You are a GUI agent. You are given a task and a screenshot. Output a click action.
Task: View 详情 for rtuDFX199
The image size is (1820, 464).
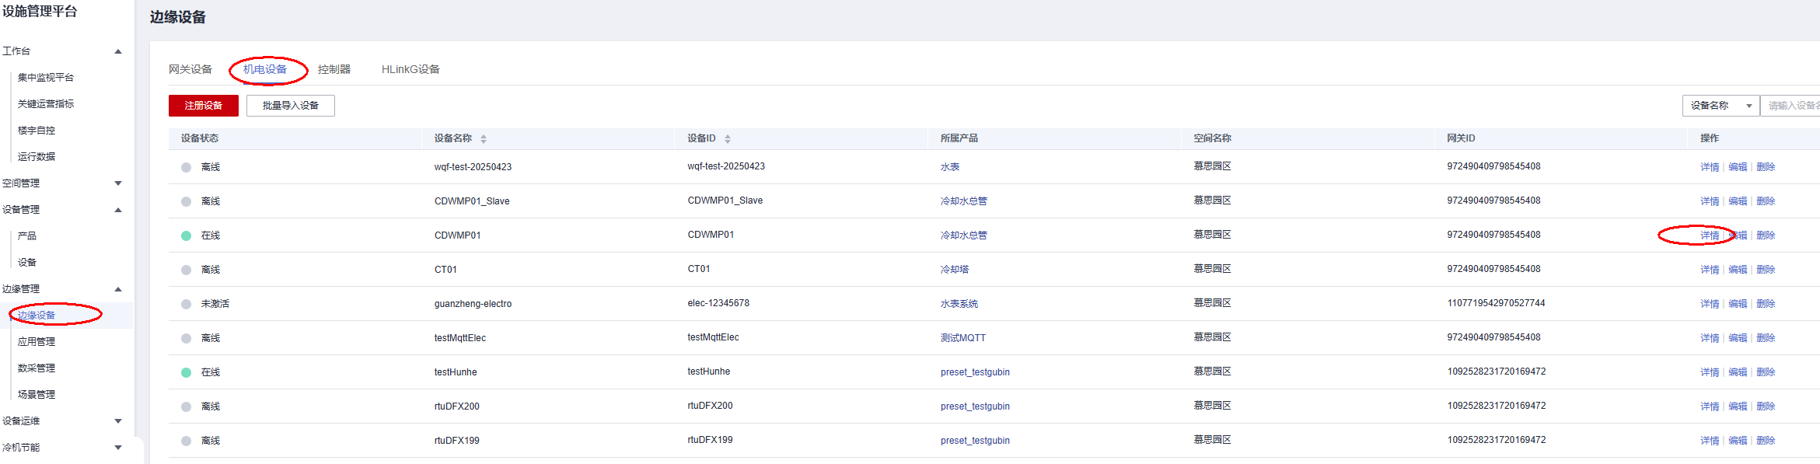tap(1710, 441)
